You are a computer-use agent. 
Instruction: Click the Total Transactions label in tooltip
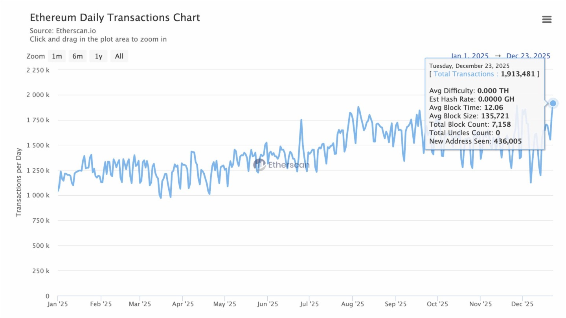pos(463,74)
